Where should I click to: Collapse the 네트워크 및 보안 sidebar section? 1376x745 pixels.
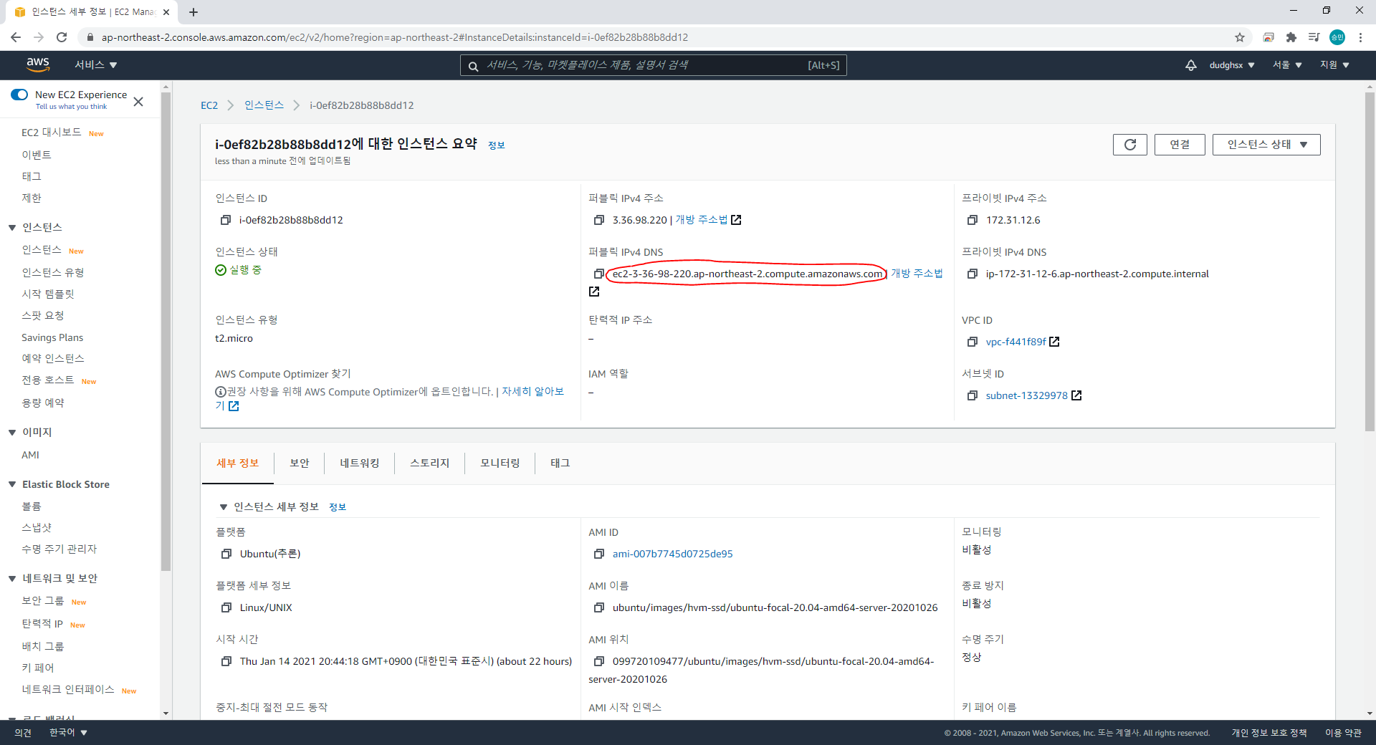point(12,579)
